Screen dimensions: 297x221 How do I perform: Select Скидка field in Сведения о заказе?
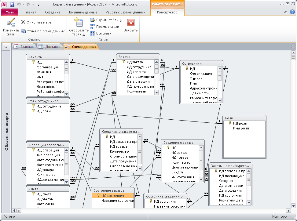(x=177, y=172)
